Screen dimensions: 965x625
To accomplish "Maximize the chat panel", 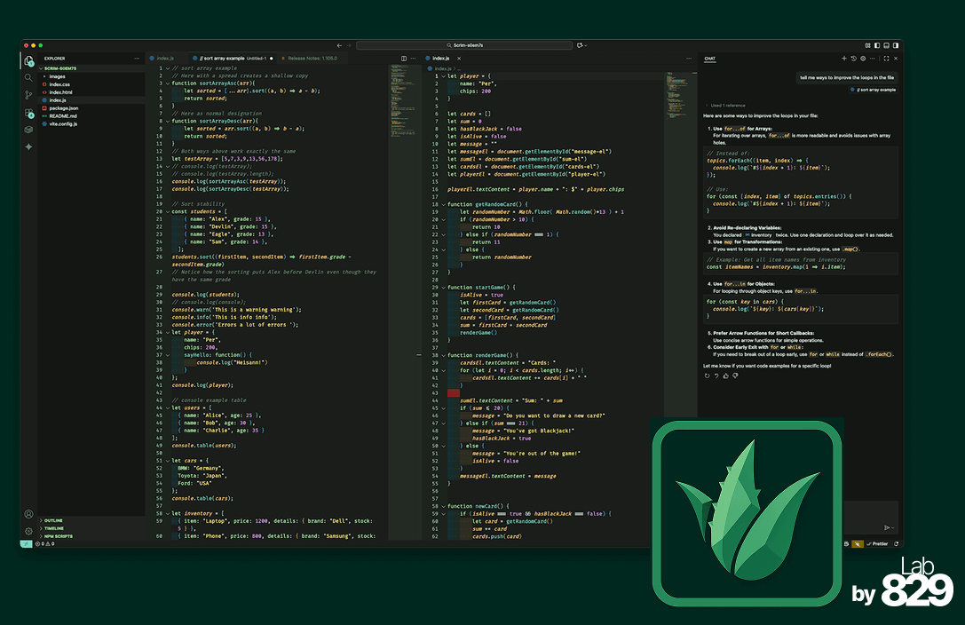I will point(884,59).
